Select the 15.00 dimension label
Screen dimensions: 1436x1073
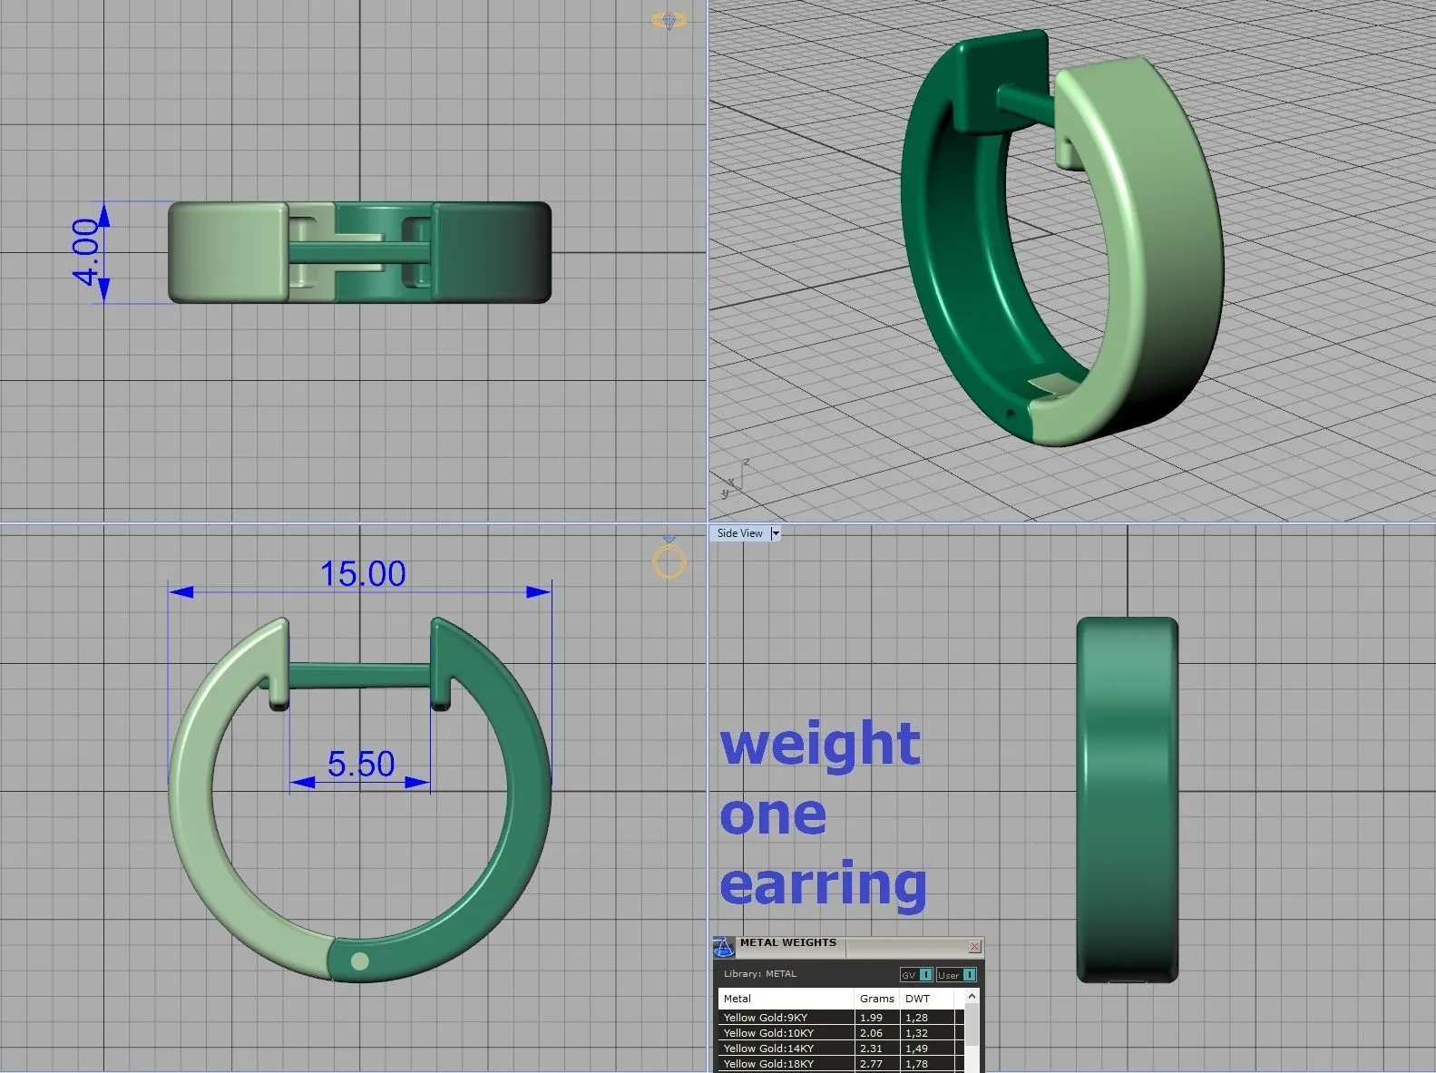point(363,574)
